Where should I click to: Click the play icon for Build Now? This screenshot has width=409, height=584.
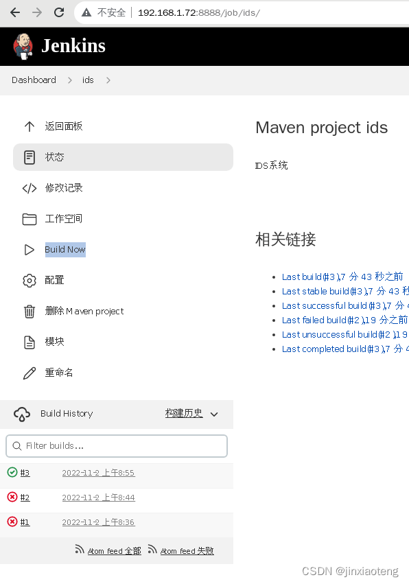pyautogui.click(x=30, y=250)
